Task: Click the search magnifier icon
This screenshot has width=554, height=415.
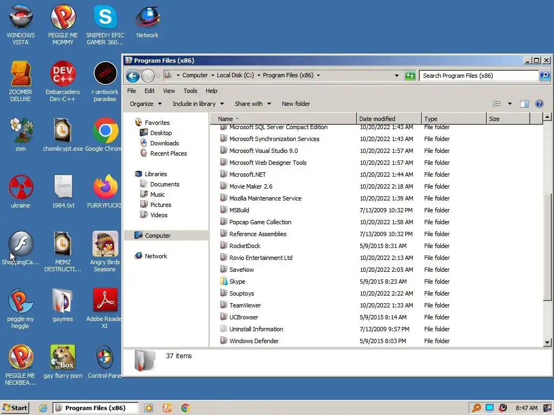Action: pyautogui.click(x=545, y=76)
